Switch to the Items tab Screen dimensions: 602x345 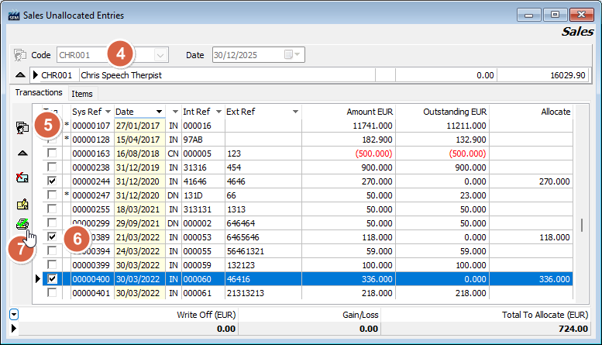click(x=82, y=94)
